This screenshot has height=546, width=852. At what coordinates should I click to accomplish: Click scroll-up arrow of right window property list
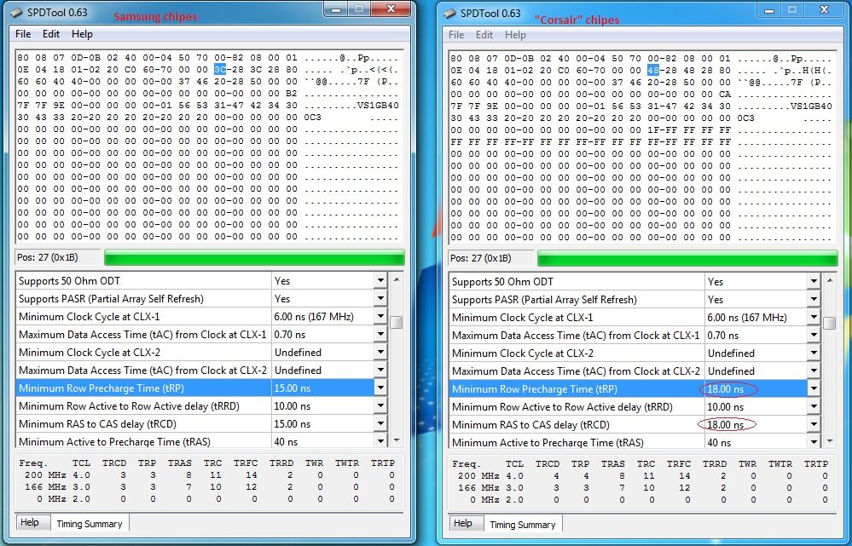pyautogui.click(x=830, y=280)
